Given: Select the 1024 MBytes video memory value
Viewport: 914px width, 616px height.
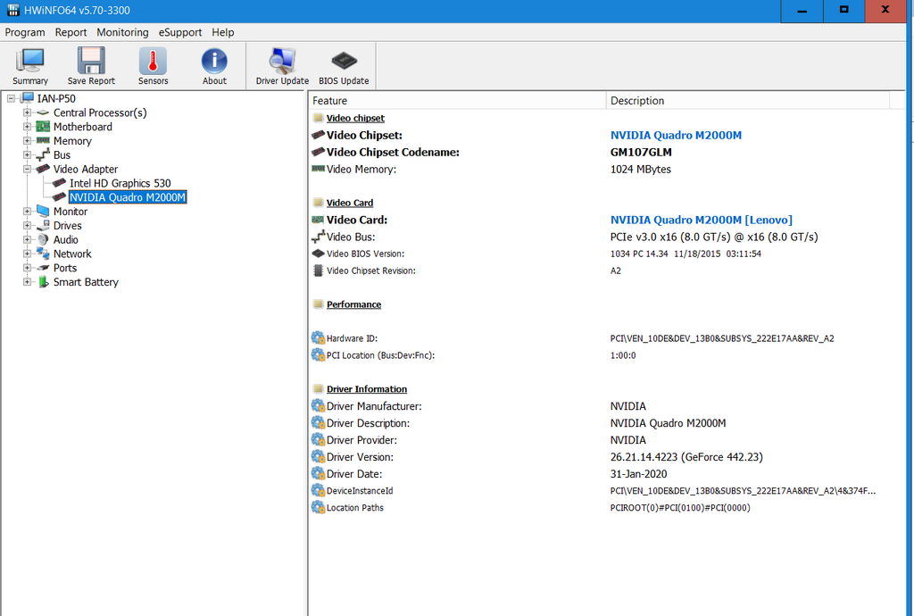Looking at the screenshot, I should (x=641, y=169).
